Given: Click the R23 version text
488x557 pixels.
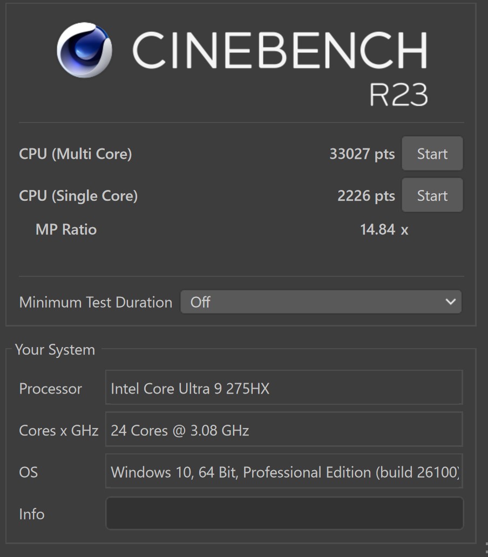Looking at the screenshot, I should [398, 95].
